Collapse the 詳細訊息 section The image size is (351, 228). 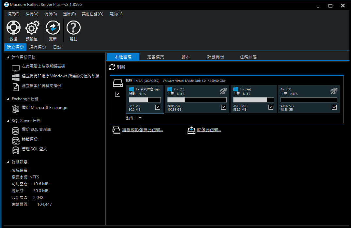[x=8, y=162]
